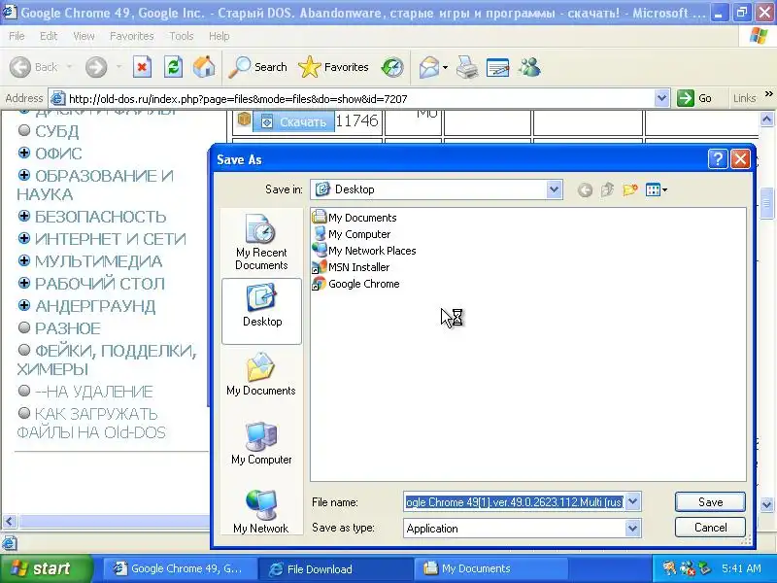The width and height of the screenshot is (777, 583).
Task: Open the View menu
Action: [84, 36]
